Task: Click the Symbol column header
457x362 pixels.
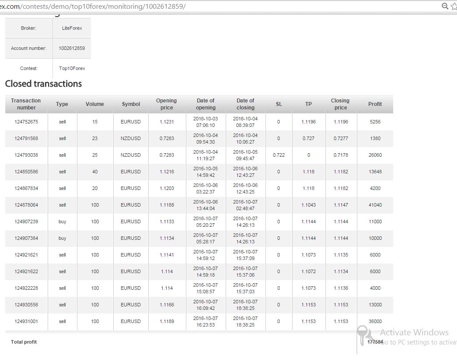Action: click(x=131, y=104)
